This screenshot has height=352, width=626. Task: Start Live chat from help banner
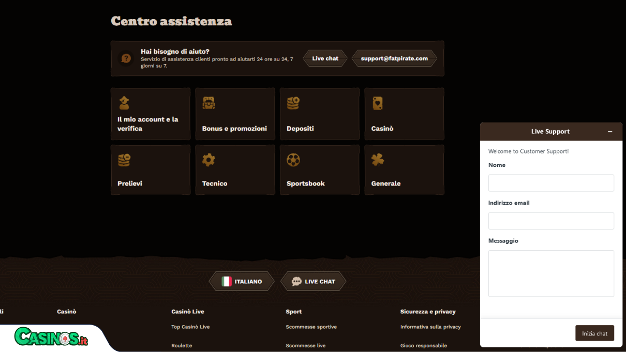(x=325, y=58)
